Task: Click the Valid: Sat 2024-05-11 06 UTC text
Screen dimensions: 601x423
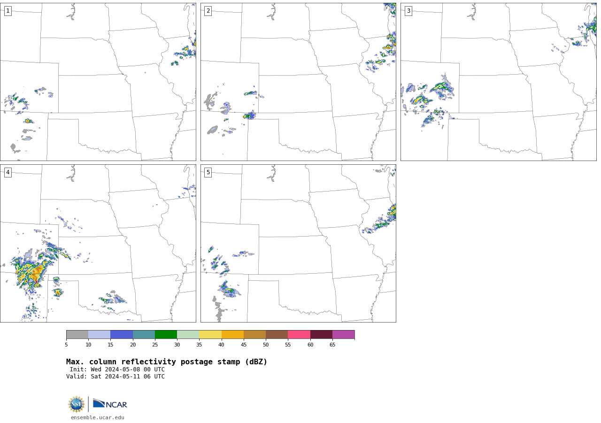Action: click(116, 377)
